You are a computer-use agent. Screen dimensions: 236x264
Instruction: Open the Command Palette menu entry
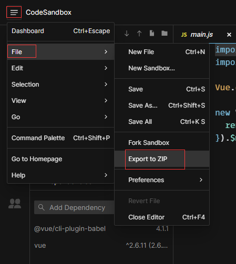[x=60, y=138]
